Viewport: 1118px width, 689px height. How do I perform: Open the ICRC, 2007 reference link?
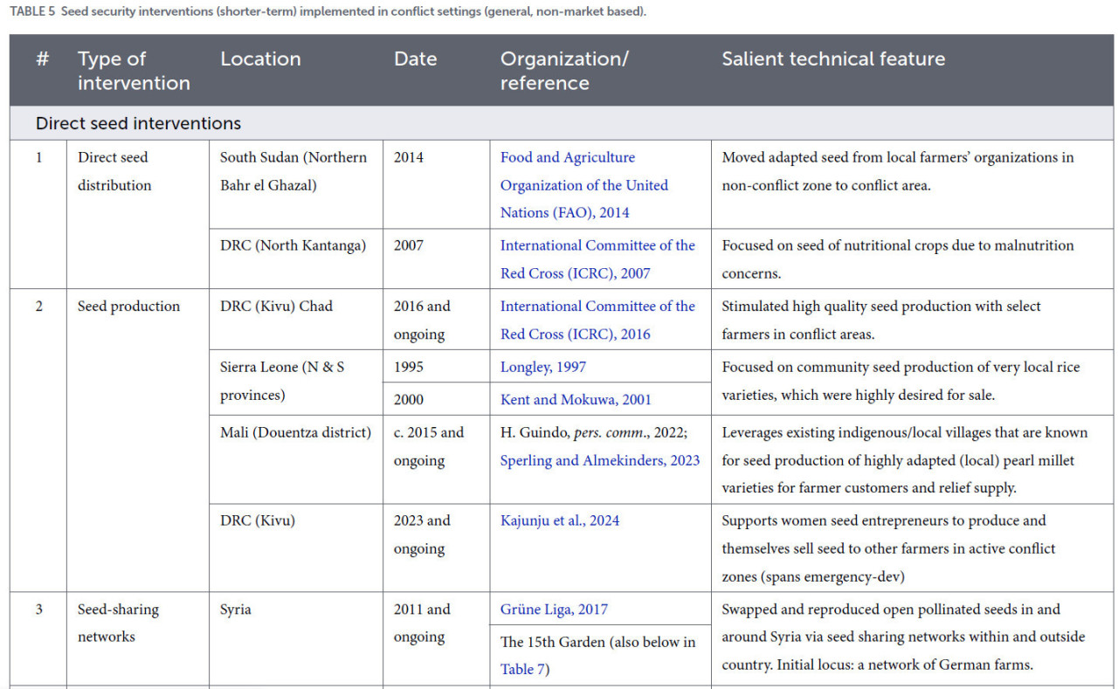tap(597, 259)
